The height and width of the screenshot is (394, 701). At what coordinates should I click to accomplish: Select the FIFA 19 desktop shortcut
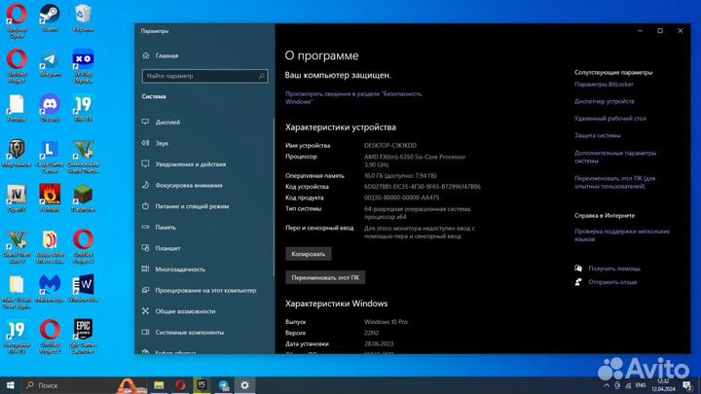[x=83, y=108]
